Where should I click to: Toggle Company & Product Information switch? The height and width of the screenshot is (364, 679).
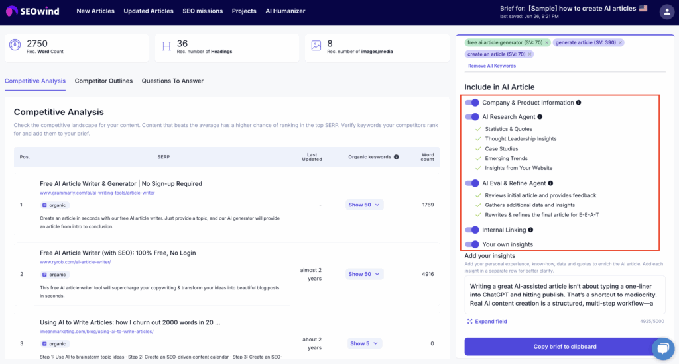click(472, 103)
